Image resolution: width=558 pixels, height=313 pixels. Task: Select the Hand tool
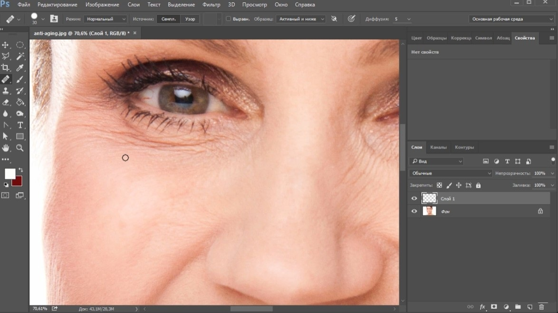click(x=5, y=148)
